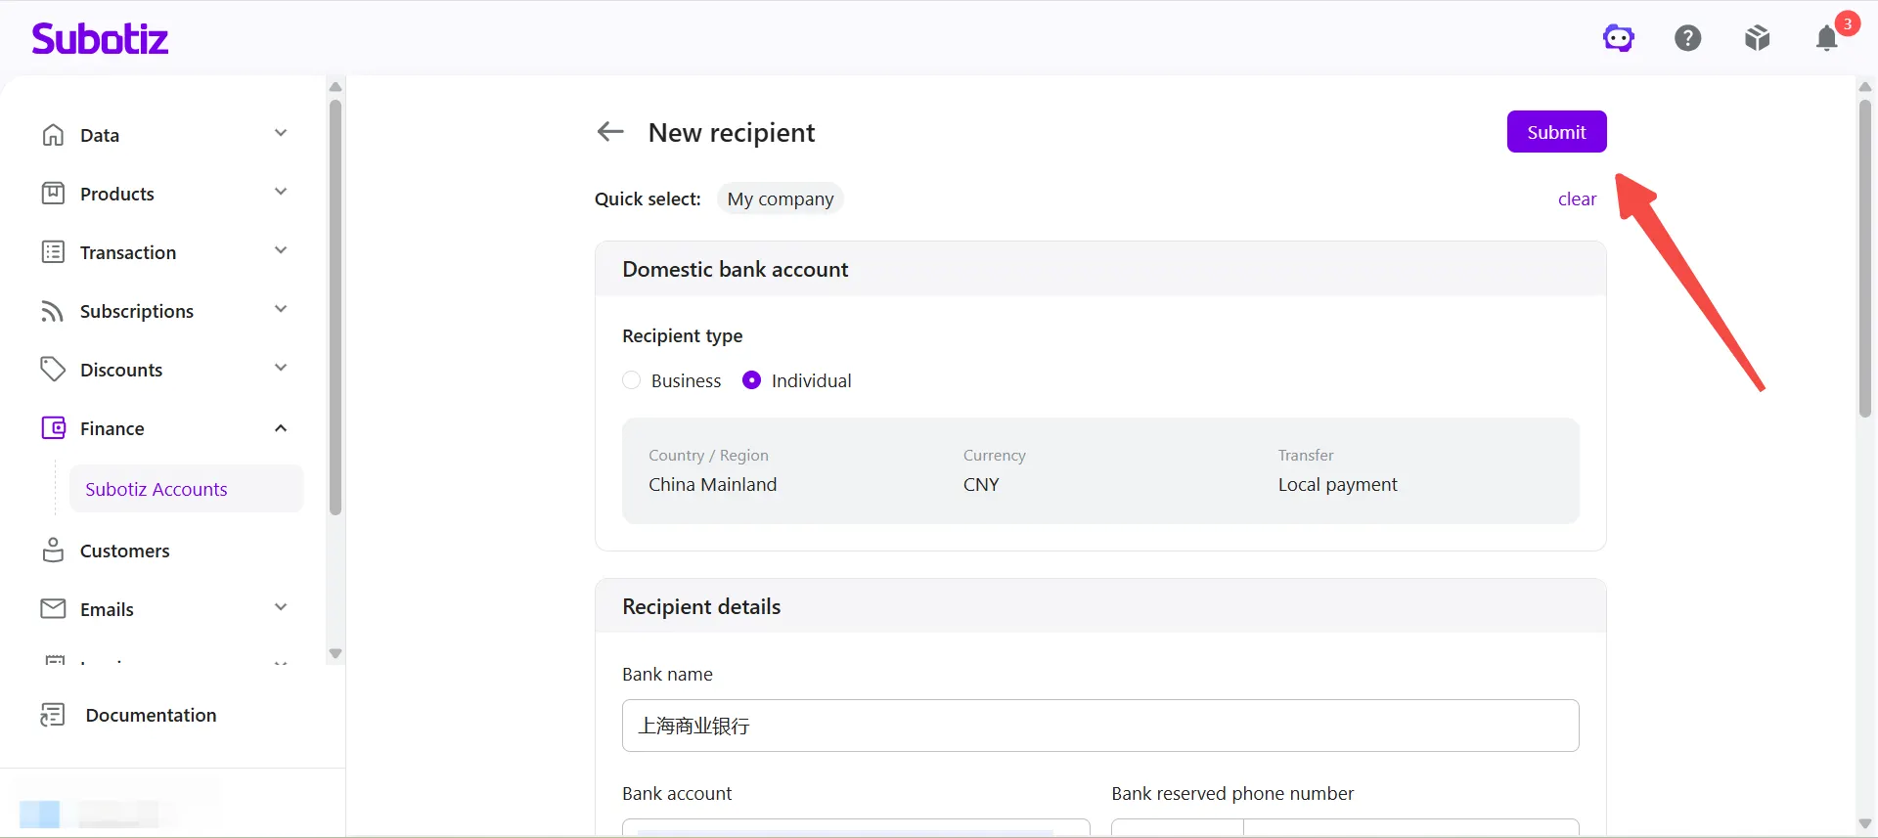
Task: Click the sidebar scroll down arrow
Action: click(x=335, y=654)
